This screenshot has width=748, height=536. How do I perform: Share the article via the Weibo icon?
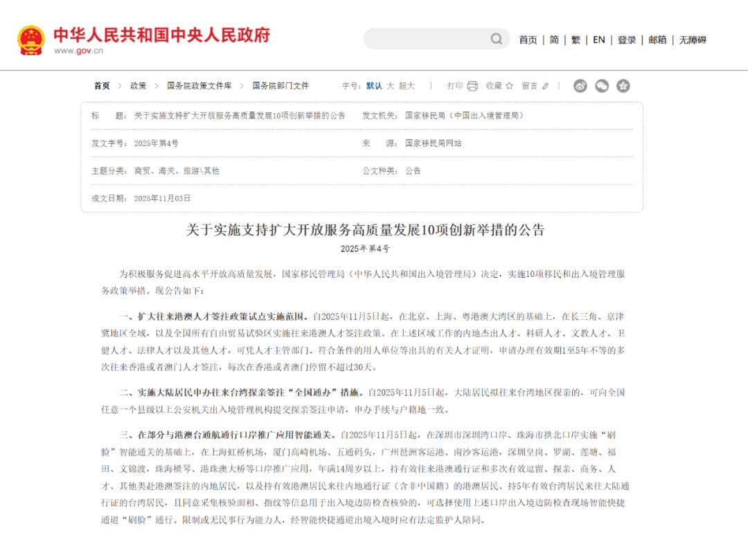[x=580, y=86]
